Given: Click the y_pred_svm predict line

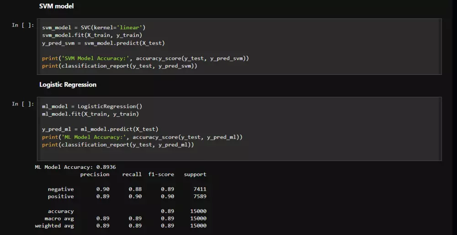Looking at the screenshot, I should coord(103,43).
